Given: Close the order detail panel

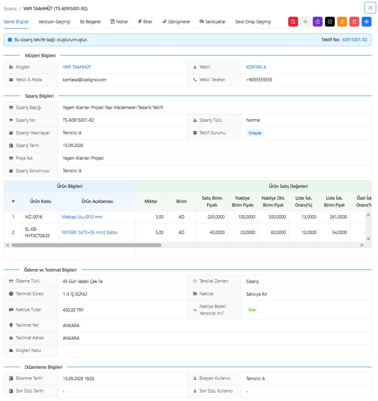Looking at the screenshot, I should coord(370,8).
